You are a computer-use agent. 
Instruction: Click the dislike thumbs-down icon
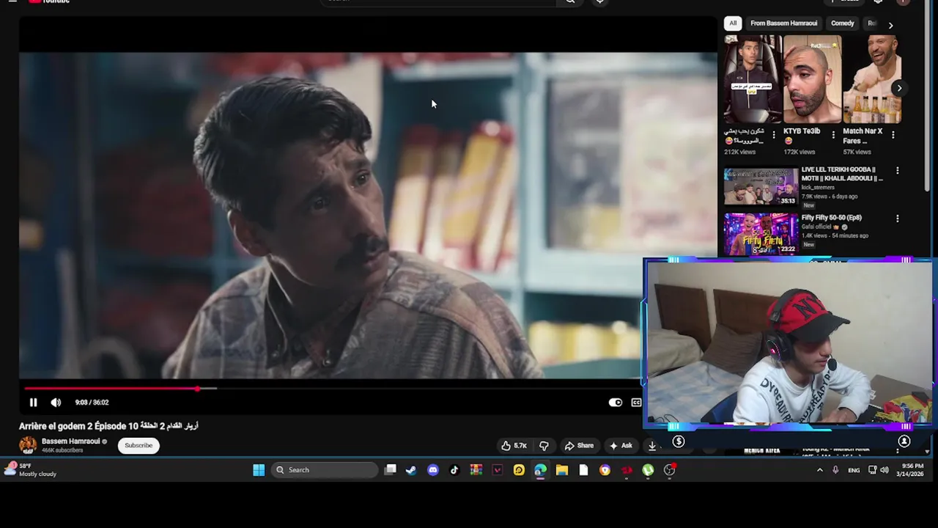click(x=544, y=445)
